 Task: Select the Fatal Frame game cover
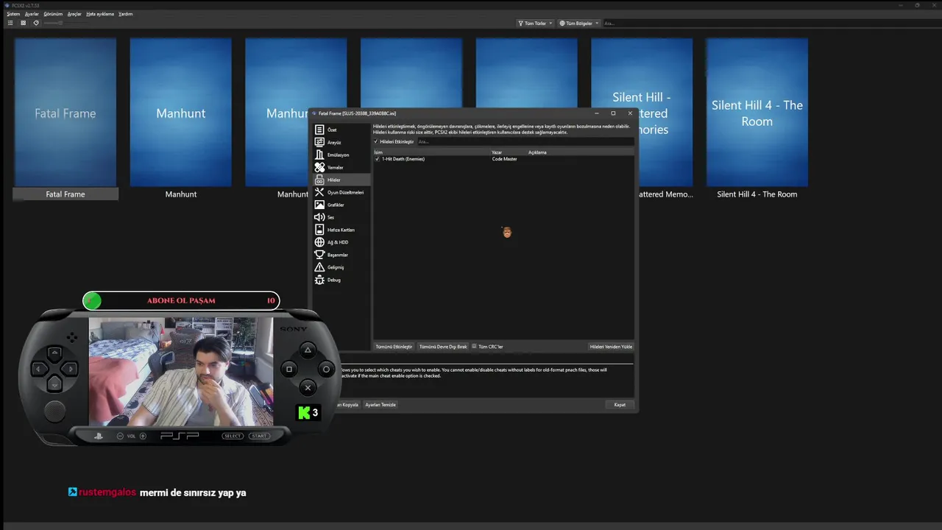coord(65,113)
